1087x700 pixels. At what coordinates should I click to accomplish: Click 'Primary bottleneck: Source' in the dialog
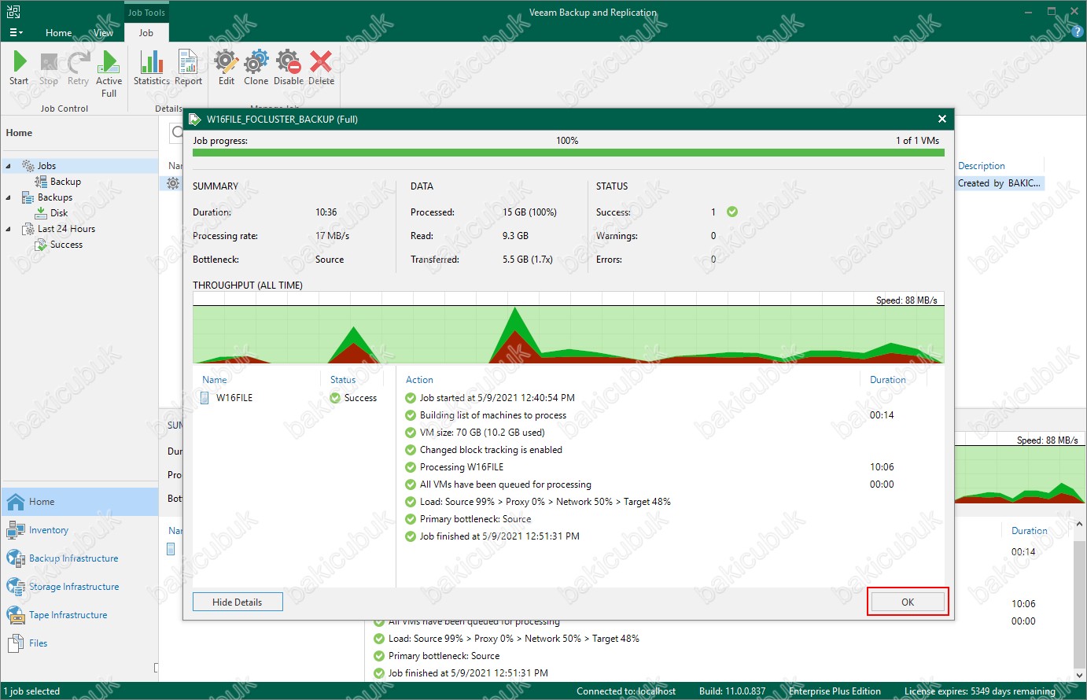tap(475, 519)
